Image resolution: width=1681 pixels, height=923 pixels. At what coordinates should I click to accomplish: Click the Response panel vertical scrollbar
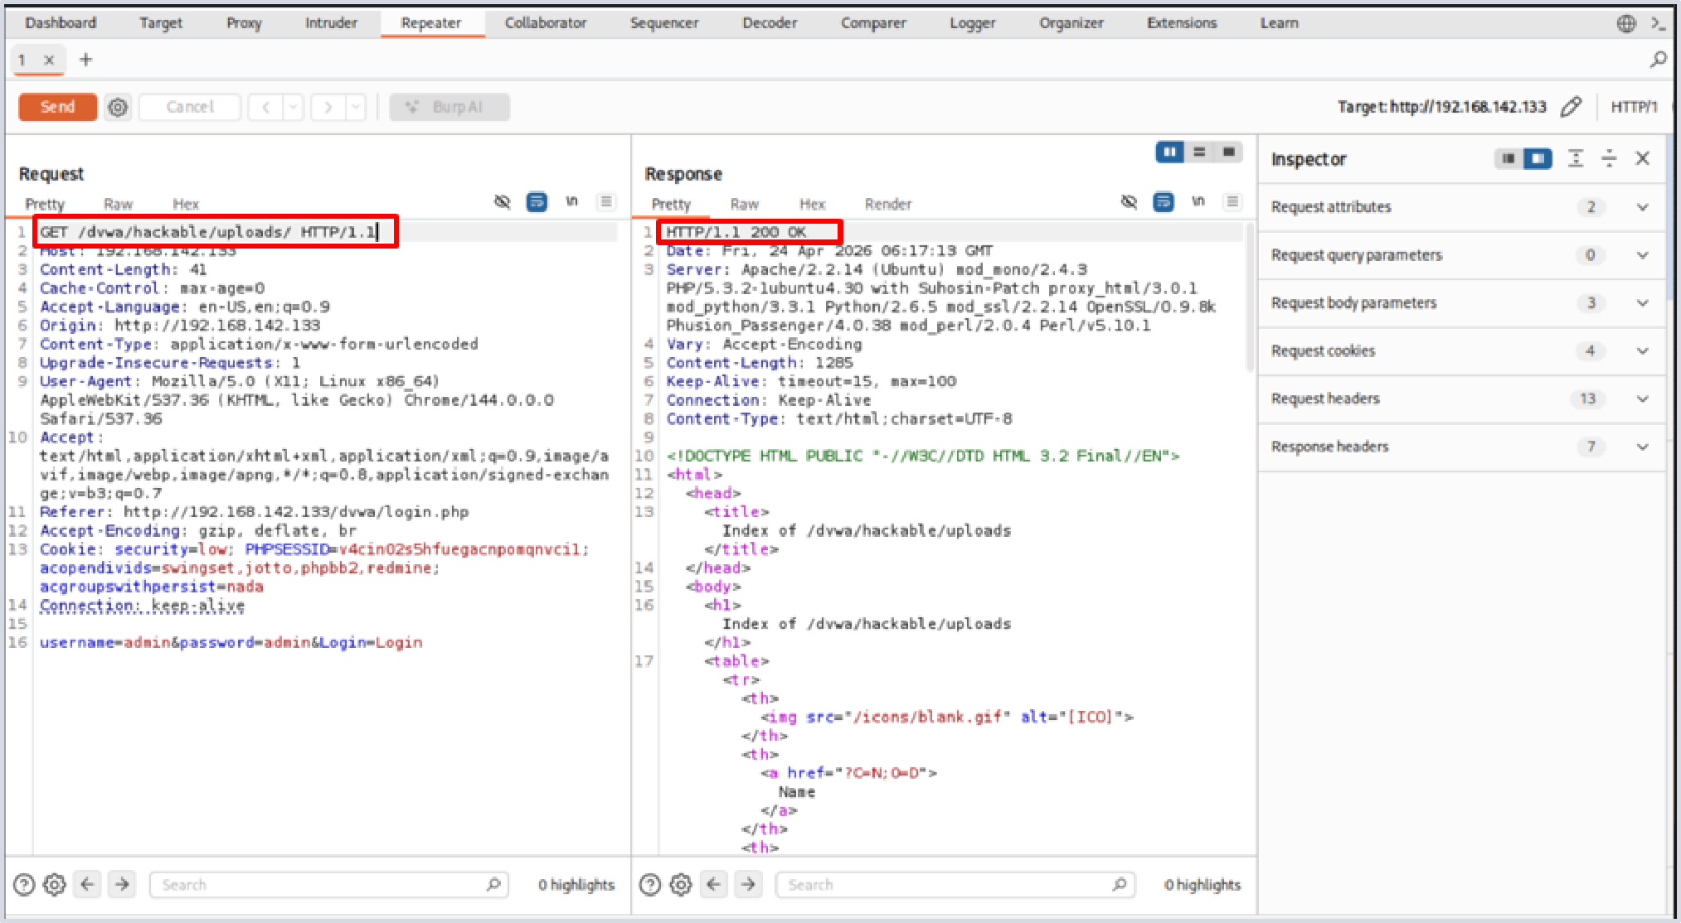(1249, 297)
